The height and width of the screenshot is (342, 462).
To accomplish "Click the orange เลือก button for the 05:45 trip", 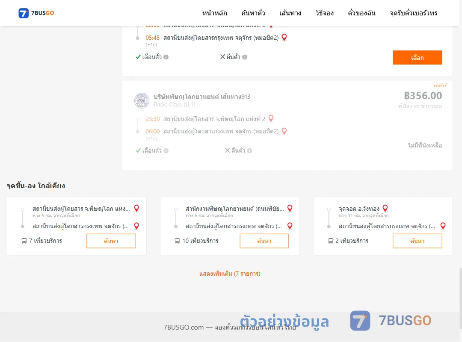I will (417, 57).
